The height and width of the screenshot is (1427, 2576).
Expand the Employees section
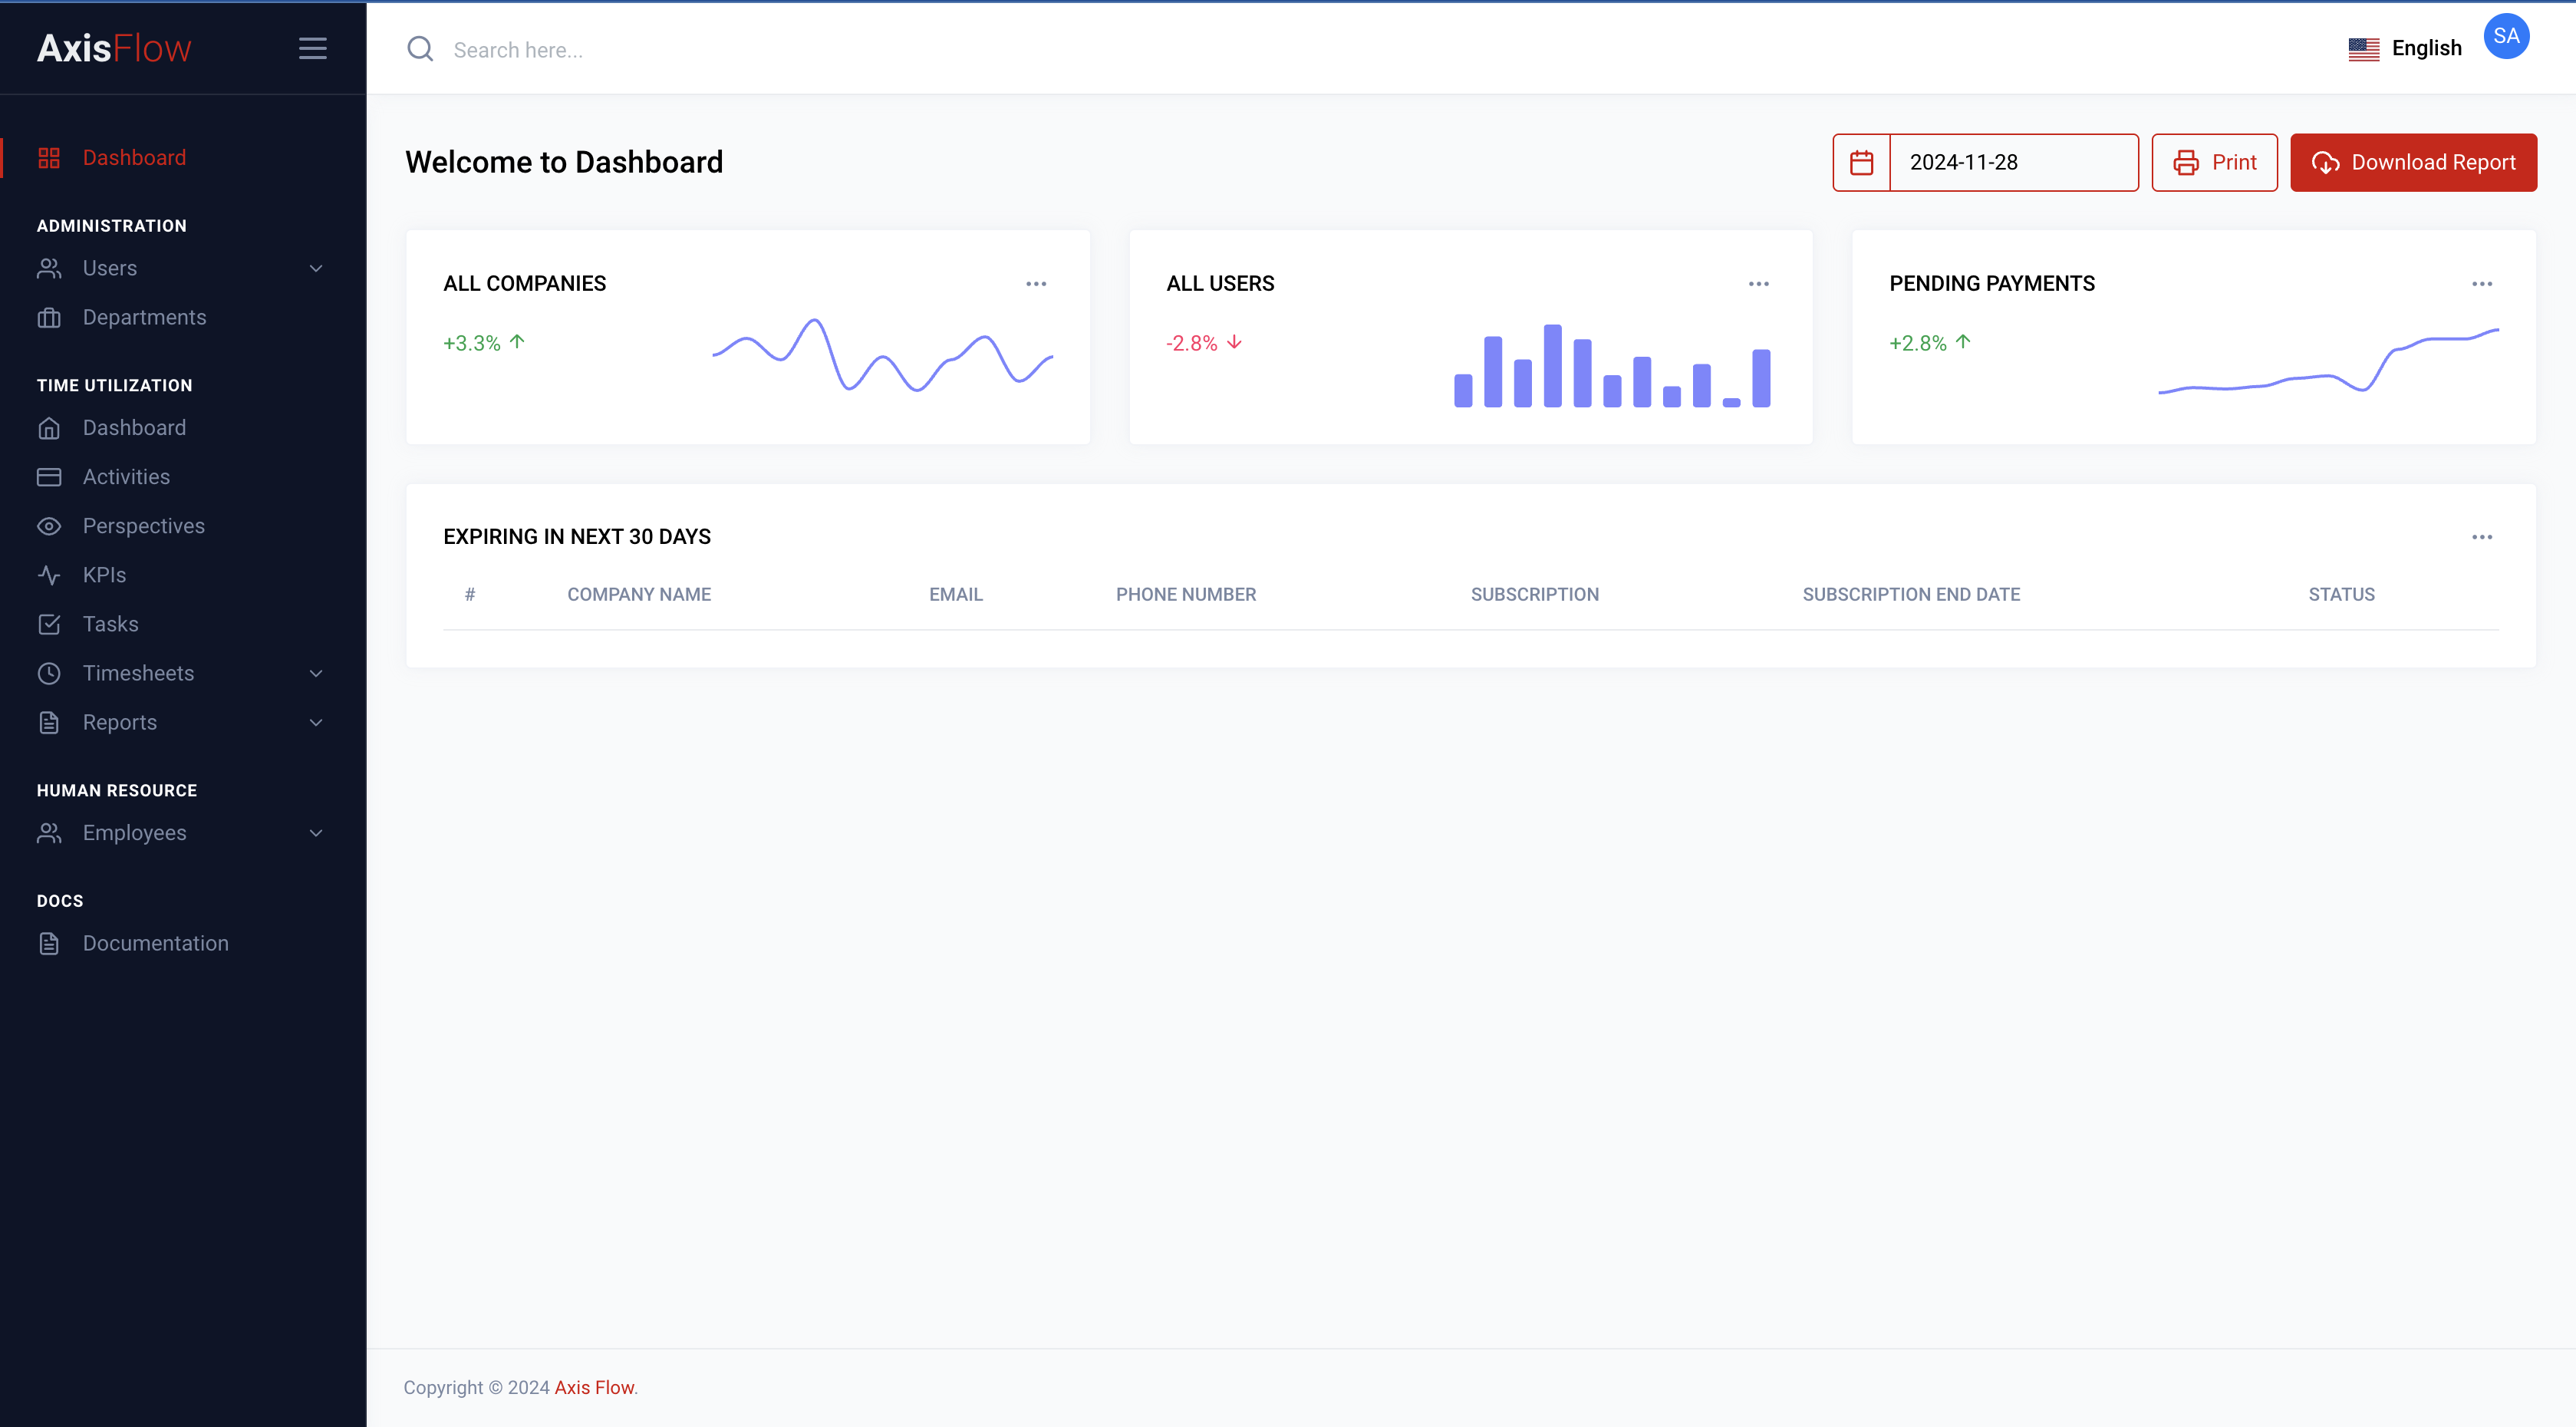(316, 832)
